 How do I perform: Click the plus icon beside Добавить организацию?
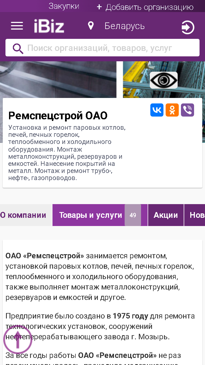tap(99, 7)
